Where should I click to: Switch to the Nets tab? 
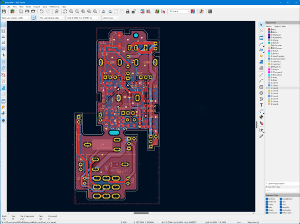(284, 26)
